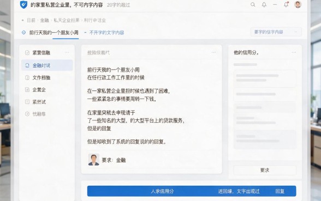Image resolution: width=321 pixels, height=201 pixels.
Task: Click the 私天企业担果 breadcrumb
Action: pyautogui.click(x=67, y=20)
